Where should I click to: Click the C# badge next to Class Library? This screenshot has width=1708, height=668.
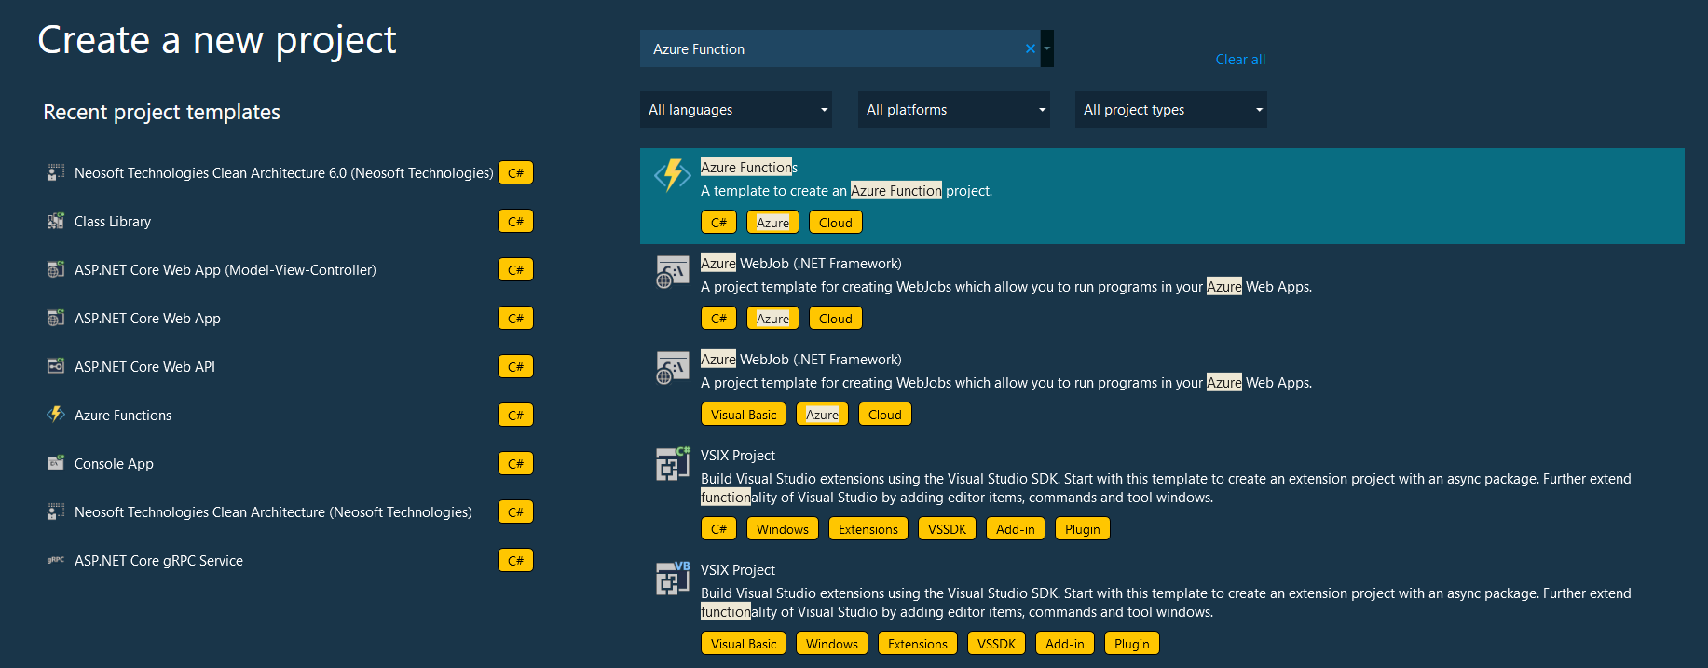[515, 221]
